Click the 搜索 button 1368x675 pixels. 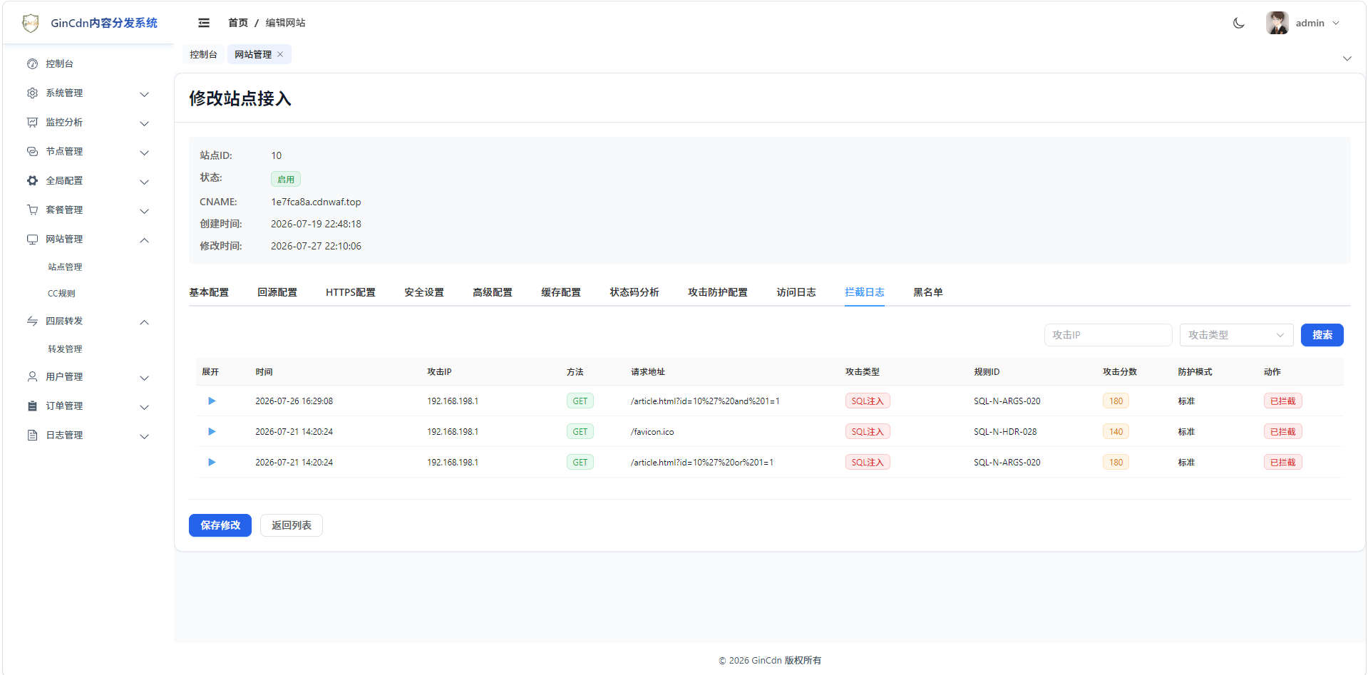(1322, 335)
